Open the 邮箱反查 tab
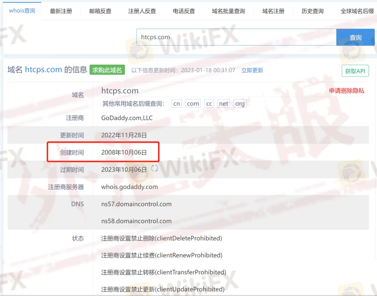 pyautogui.click(x=100, y=11)
